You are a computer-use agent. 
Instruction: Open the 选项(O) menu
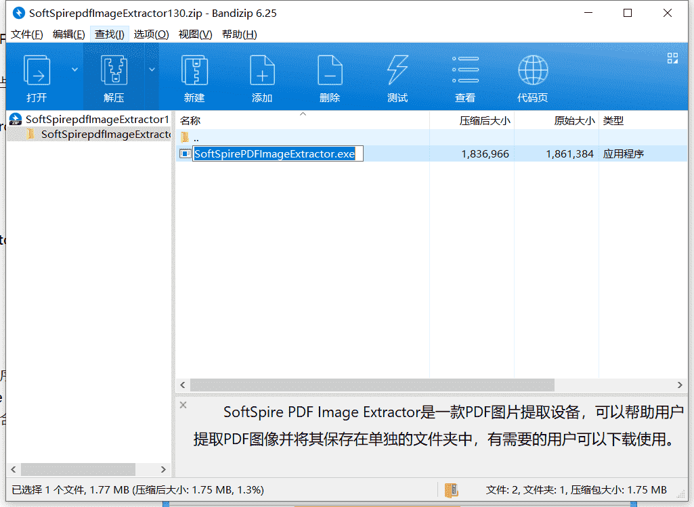pos(151,34)
